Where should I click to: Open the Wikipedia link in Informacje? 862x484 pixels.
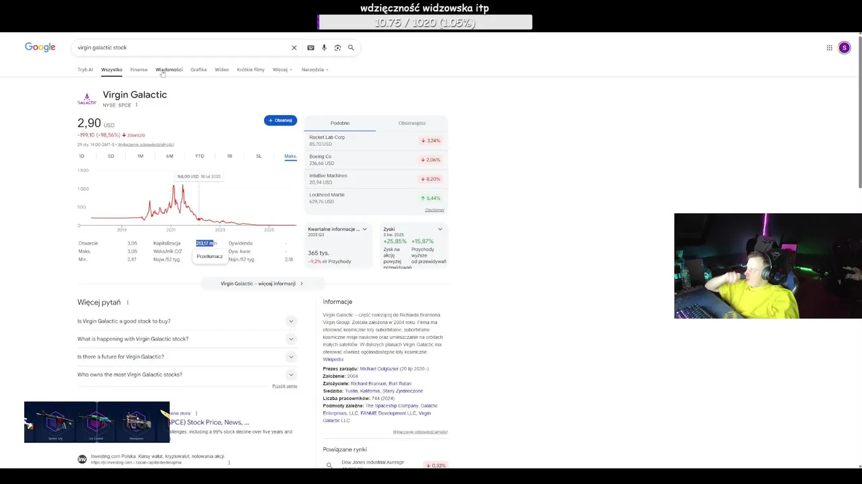[x=333, y=359]
